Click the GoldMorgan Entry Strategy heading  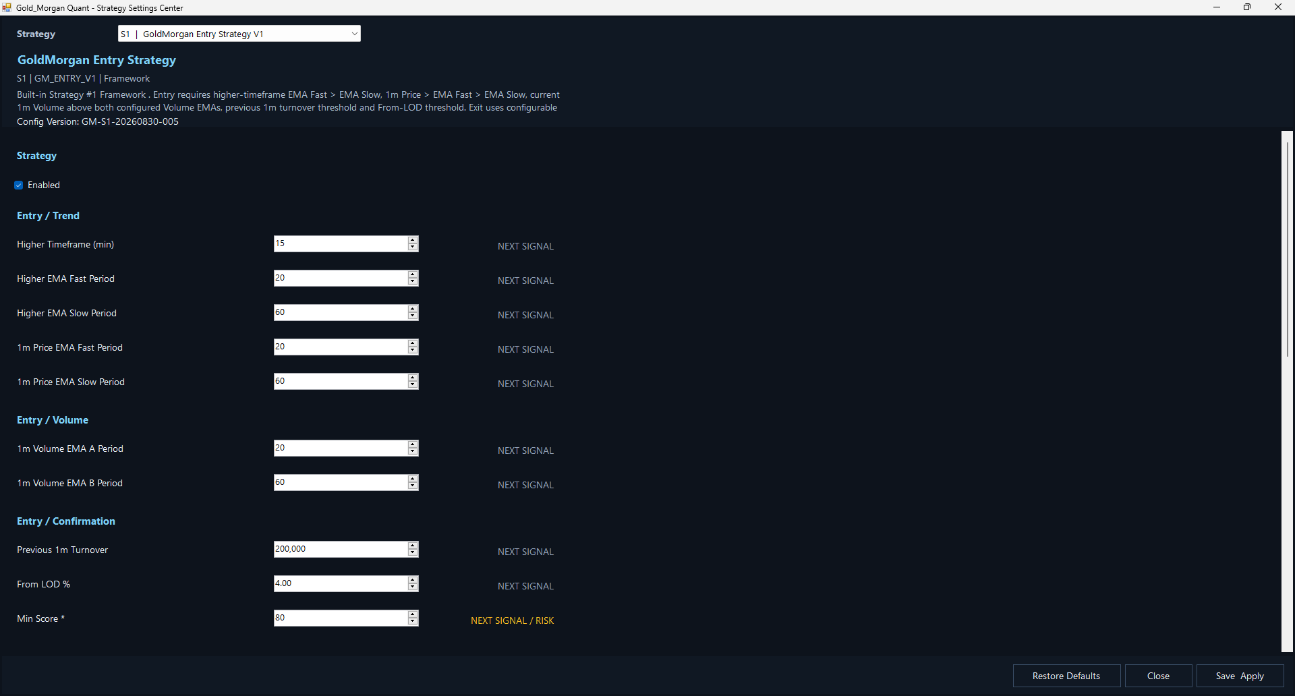pyautogui.click(x=96, y=60)
